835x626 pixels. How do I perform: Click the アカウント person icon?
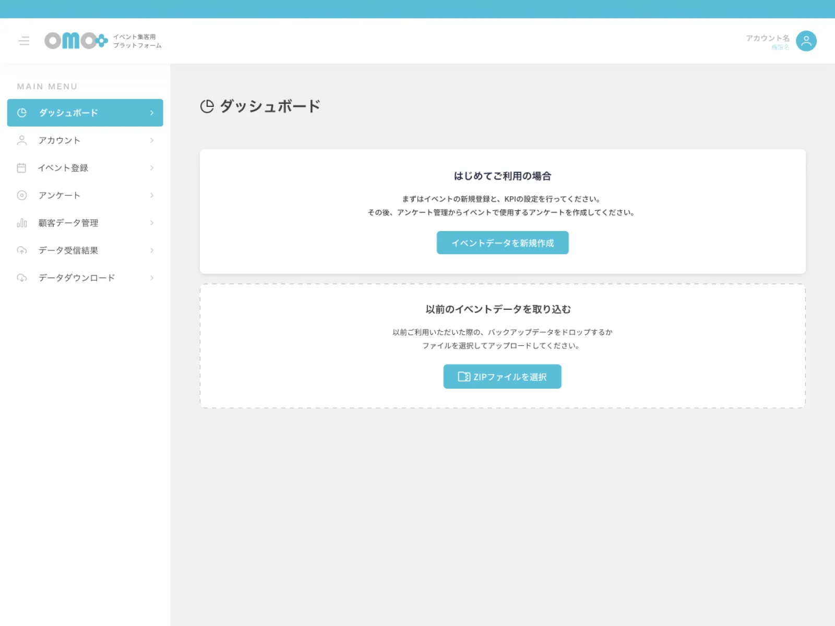(x=22, y=140)
